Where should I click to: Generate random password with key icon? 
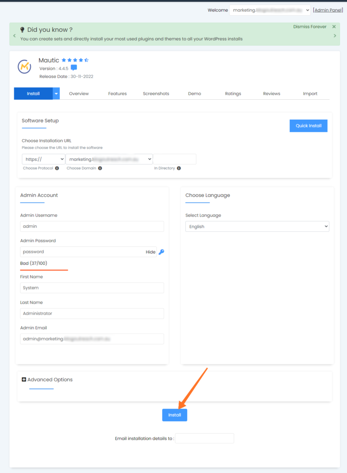(161, 252)
